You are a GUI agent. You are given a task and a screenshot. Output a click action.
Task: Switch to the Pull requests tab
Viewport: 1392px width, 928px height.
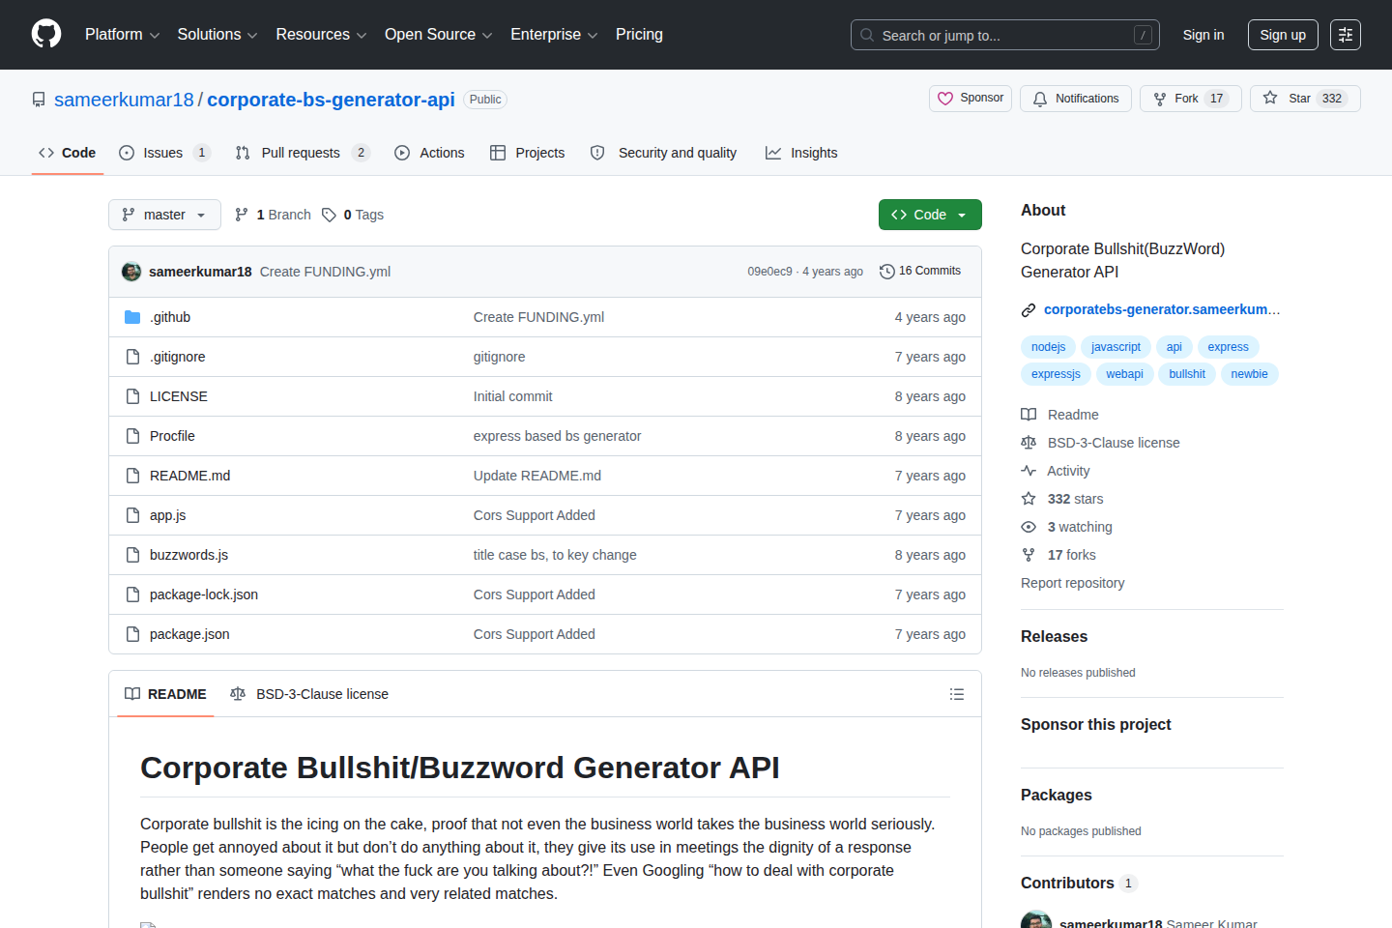point(301,152)
